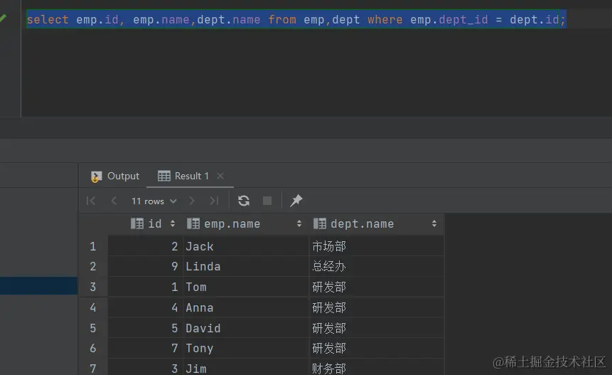
Task: Go to first page of results
Action: (x=91, y=201)
